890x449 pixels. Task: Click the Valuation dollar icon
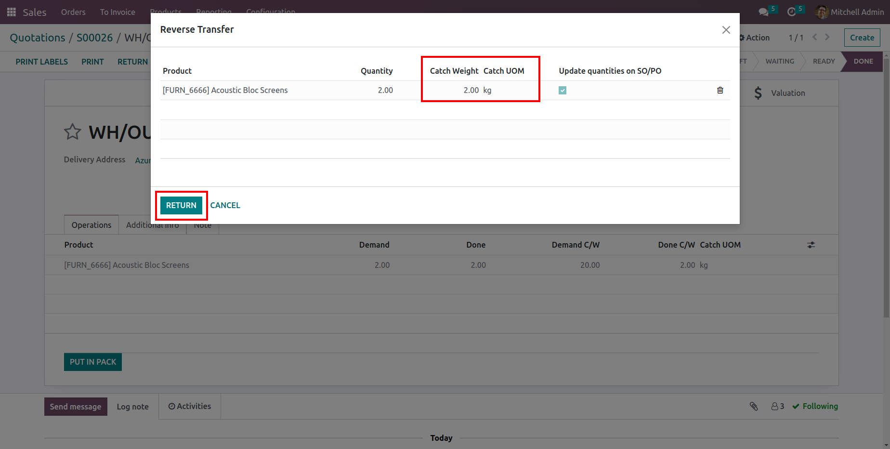pyautogui.click(x=758, y=93)
